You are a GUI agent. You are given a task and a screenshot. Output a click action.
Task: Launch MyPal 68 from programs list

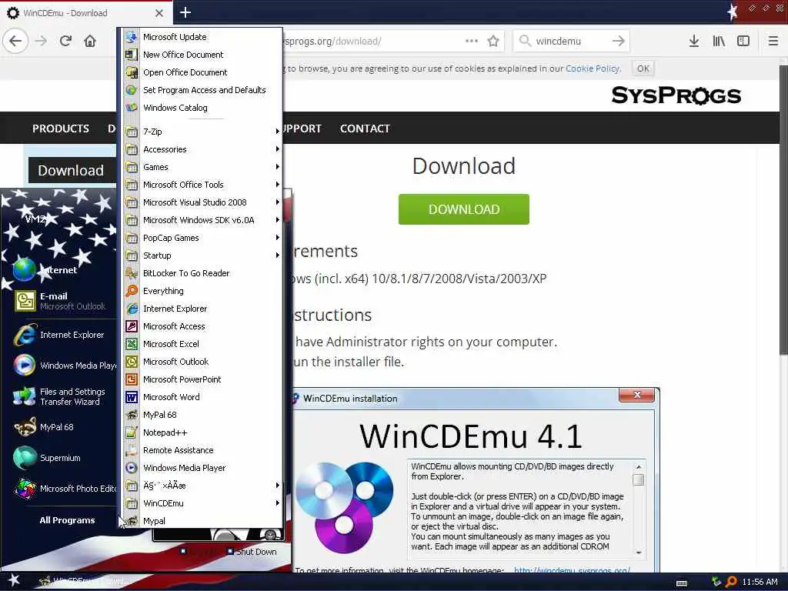pyautogui.click(x=203, y=415)
